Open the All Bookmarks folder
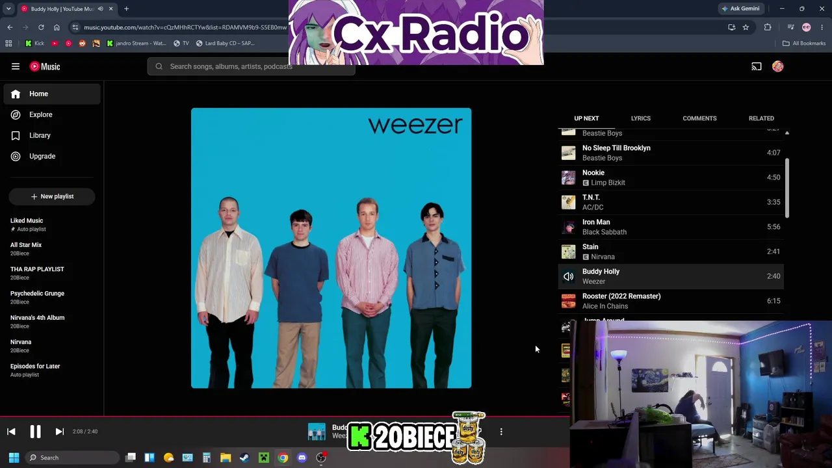 coord(804,44)
